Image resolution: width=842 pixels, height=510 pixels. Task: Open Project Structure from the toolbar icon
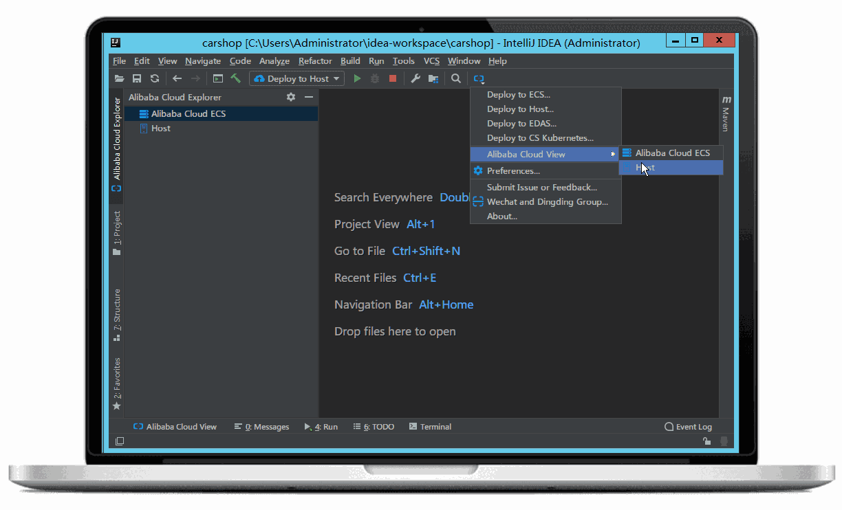[433, 78]
